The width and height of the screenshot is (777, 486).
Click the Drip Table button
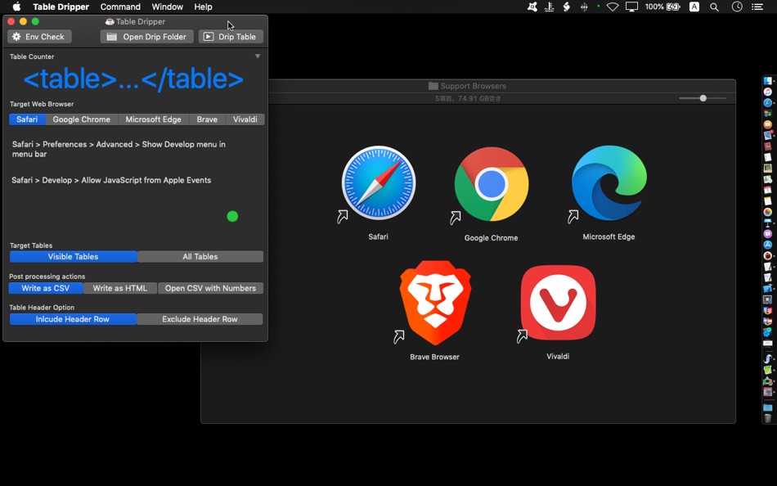(x=231, y=37)
